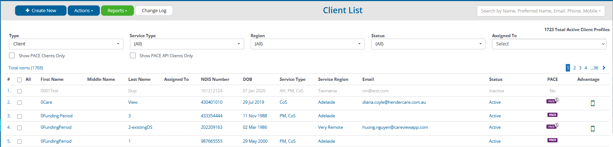Open the Assigned To select box
Viewport: 613px width, 147px height.
[549, 44]
